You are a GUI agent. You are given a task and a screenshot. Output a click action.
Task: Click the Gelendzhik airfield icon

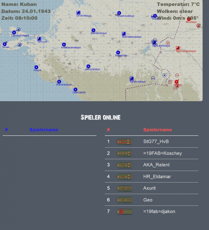pyautogui.click(x=75, y=90)
